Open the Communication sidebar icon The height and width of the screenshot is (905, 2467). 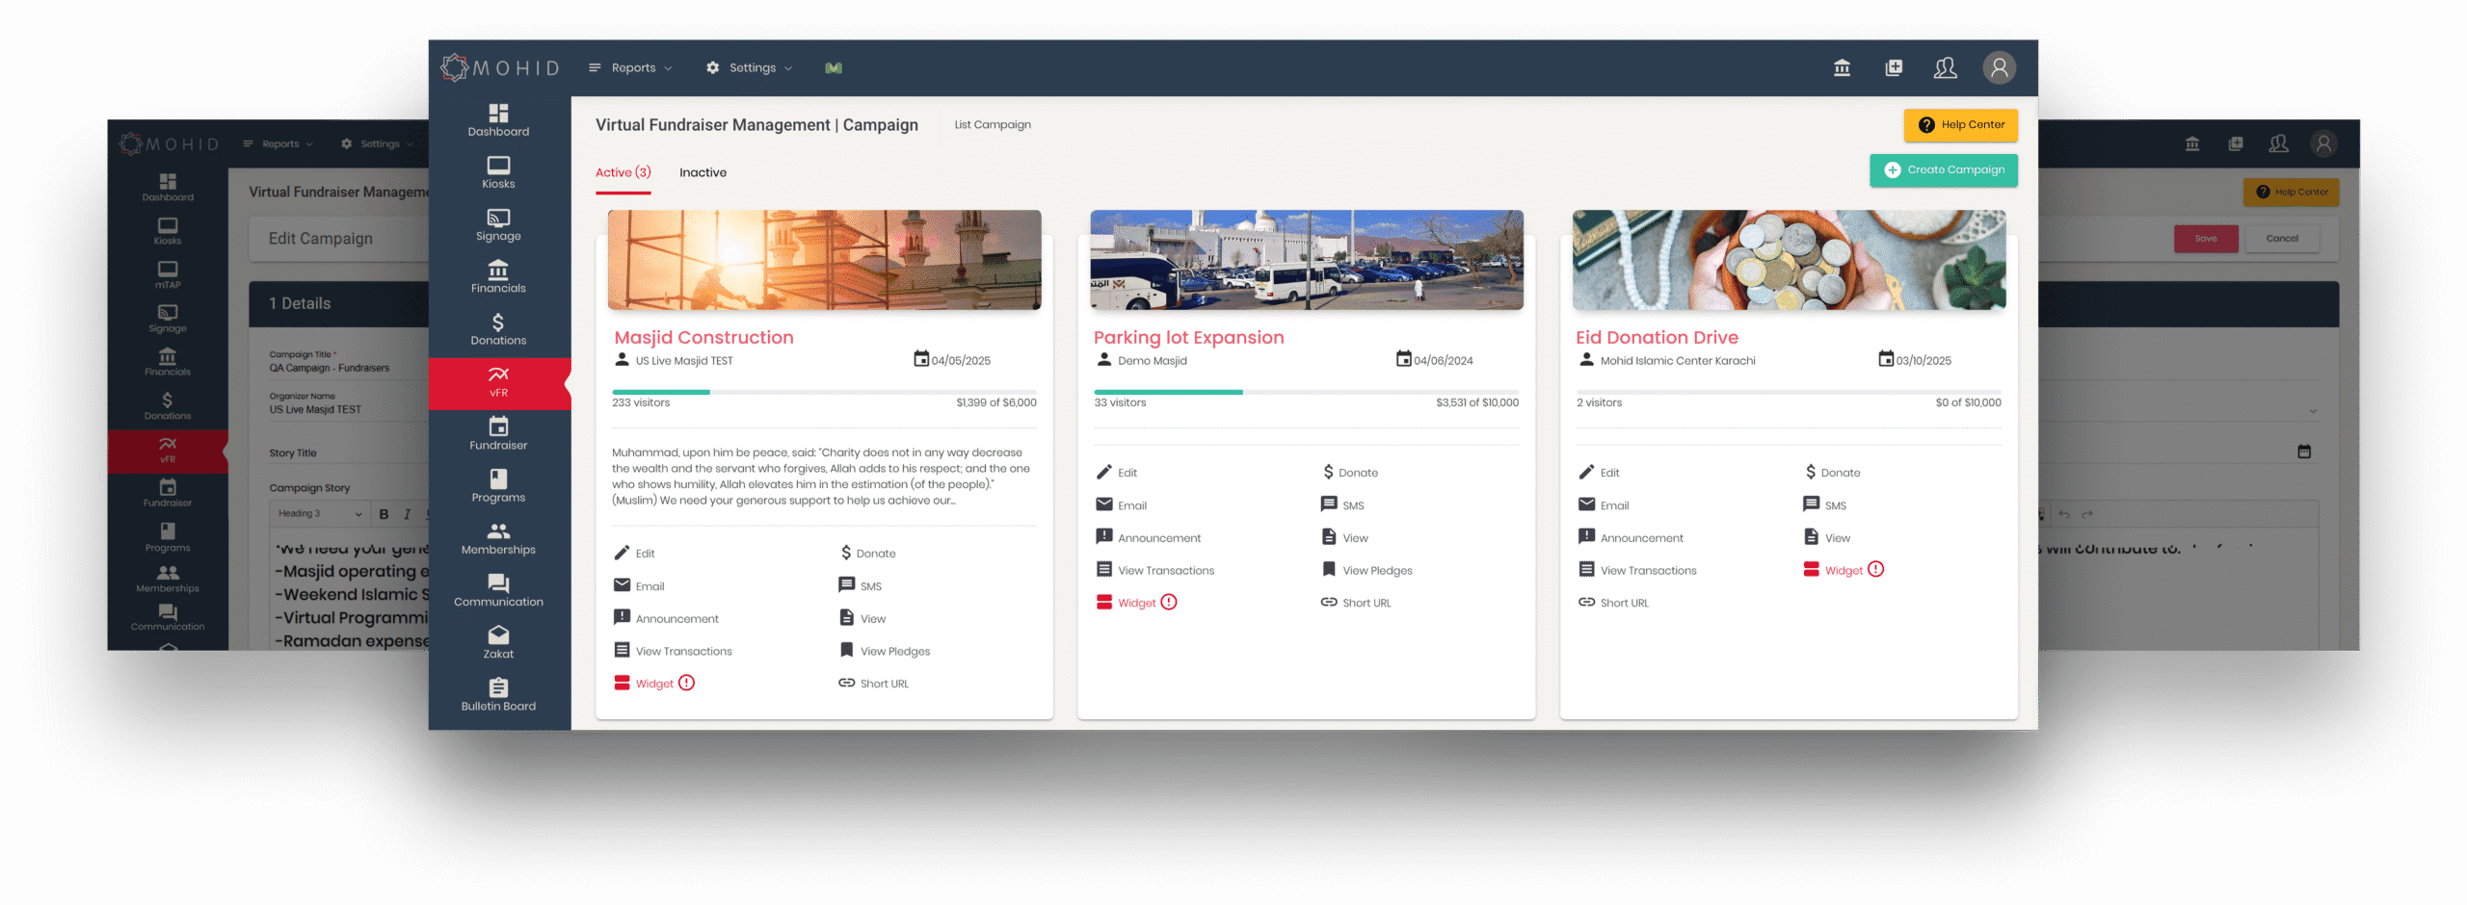(498, 590)
